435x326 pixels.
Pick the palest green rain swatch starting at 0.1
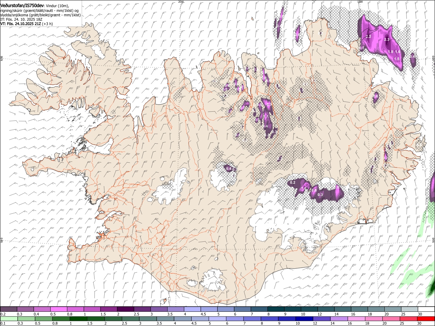(x=8, y=319)
